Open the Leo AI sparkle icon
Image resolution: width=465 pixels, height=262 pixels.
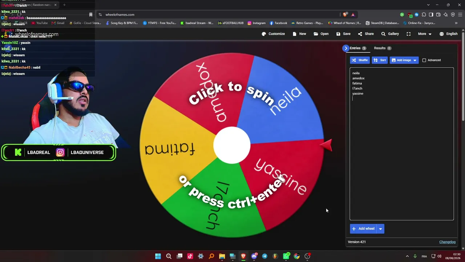click(x=445, y=15)
